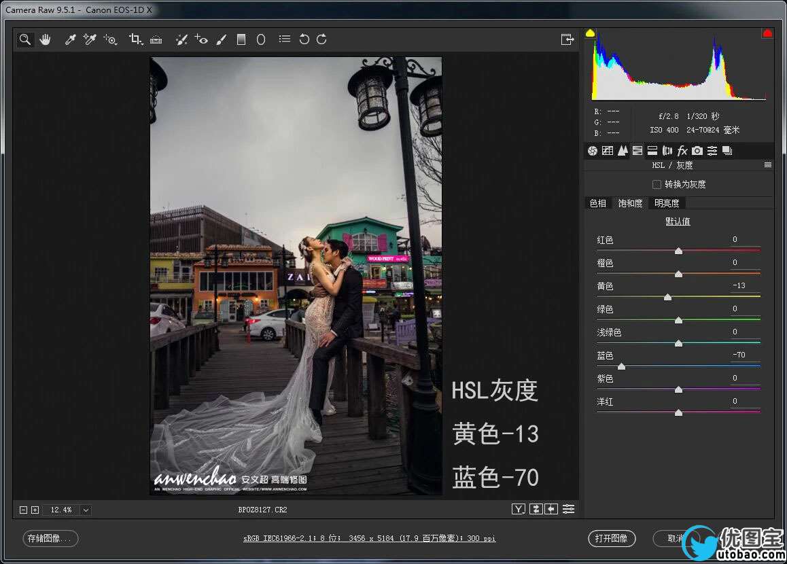Viewport: 787px width, 564px height.
Task: Open the Effects (fx) panel
Action: pos(682,151)
